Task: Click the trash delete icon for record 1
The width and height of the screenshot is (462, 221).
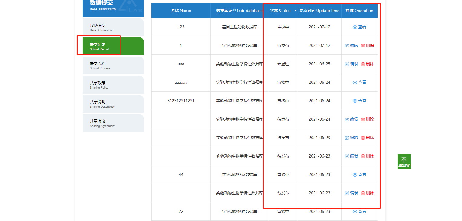Action: tap(363, 46)
